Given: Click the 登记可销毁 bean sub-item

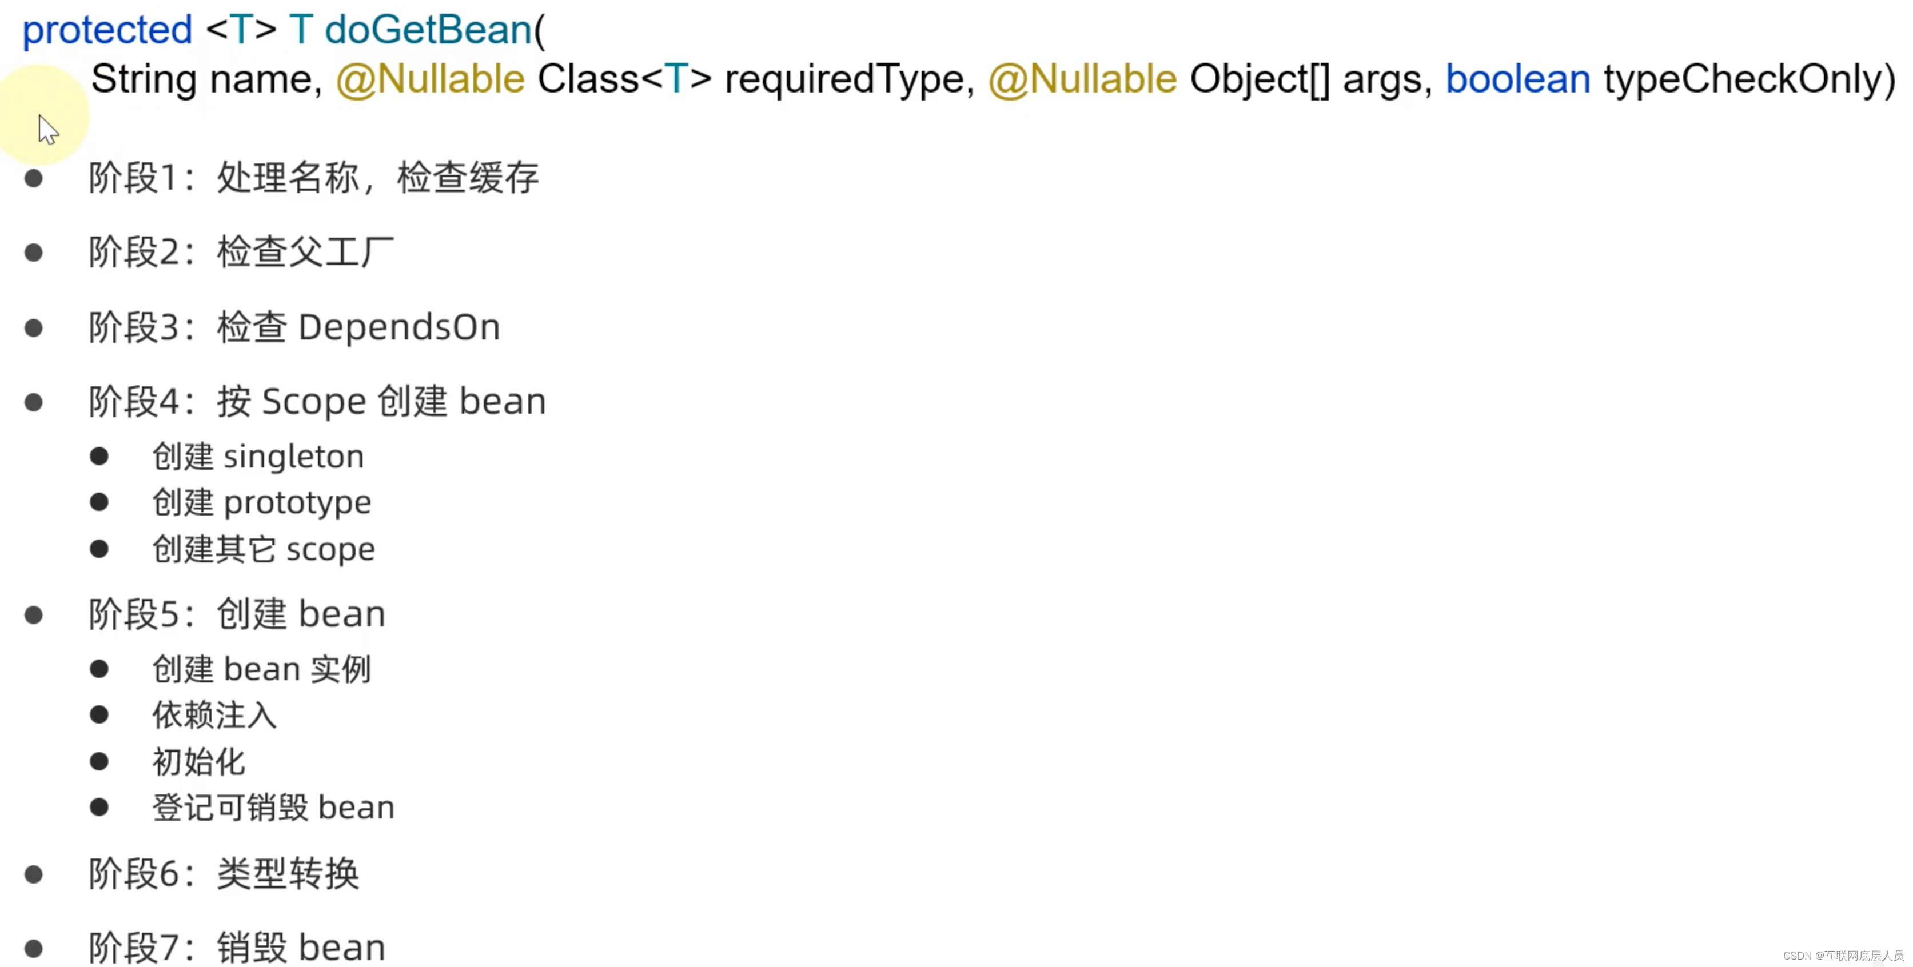Looking at the screenshot, I should [273, 808].
